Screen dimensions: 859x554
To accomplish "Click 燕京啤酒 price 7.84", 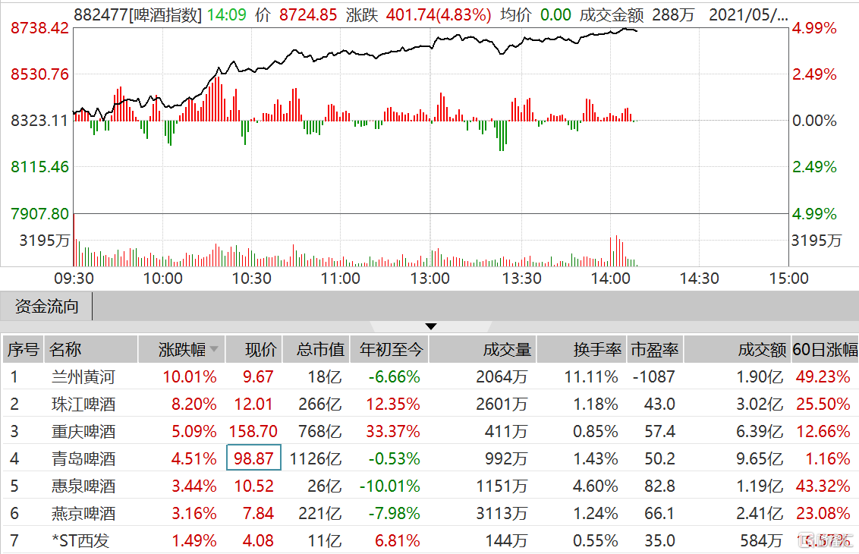I will point(258,514).
